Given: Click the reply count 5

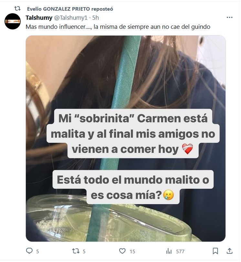Looking at the screenshot, I should tap(37, 251).
